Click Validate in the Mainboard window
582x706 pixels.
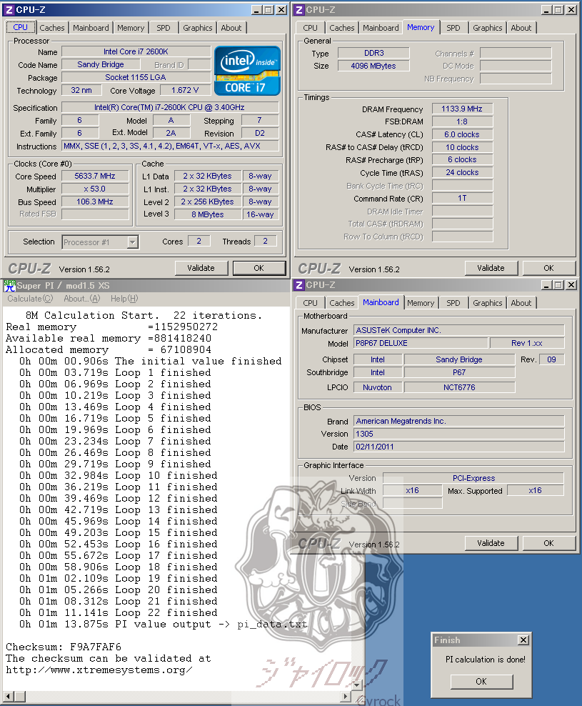point(491,543)
